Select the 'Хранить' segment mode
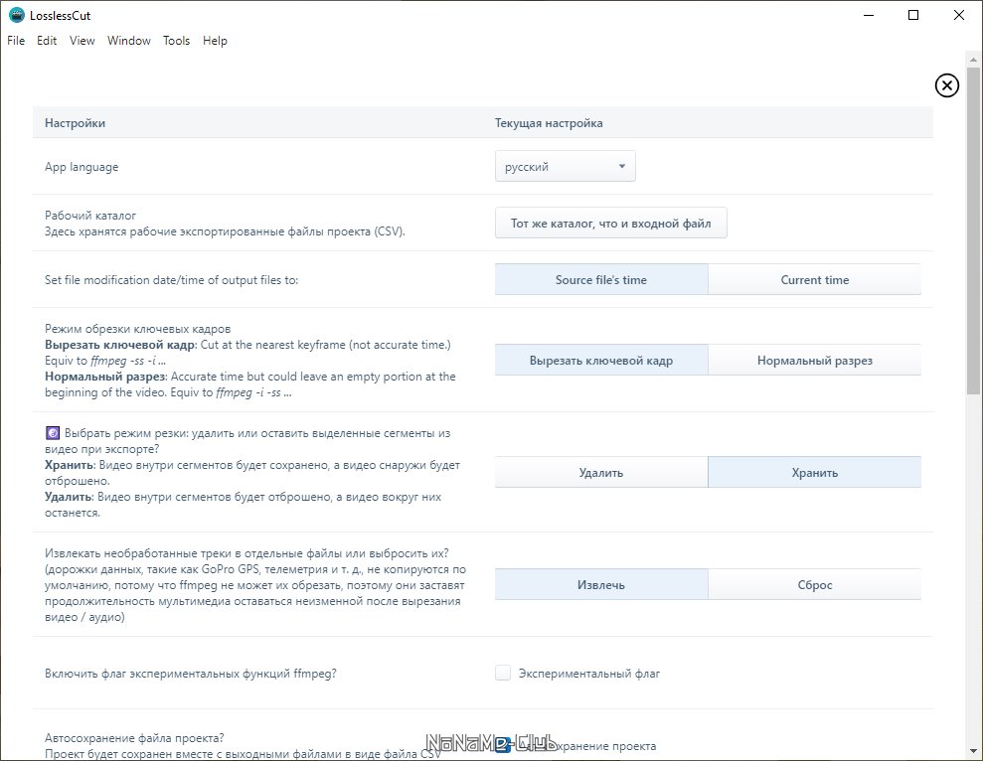This screenshot has width=983, height=761. [x=814, y=472]
